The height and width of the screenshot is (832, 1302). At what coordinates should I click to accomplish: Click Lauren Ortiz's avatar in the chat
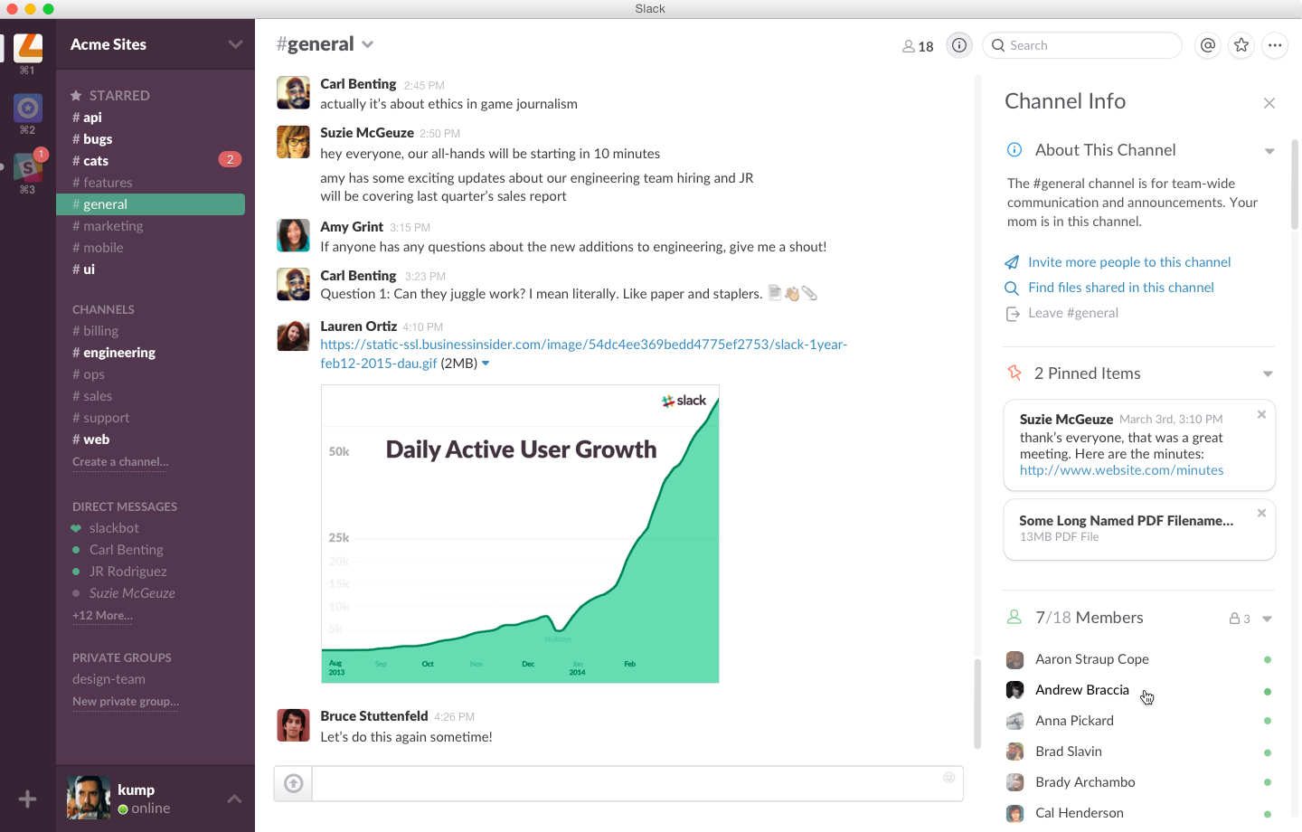[x=293, y=336]
